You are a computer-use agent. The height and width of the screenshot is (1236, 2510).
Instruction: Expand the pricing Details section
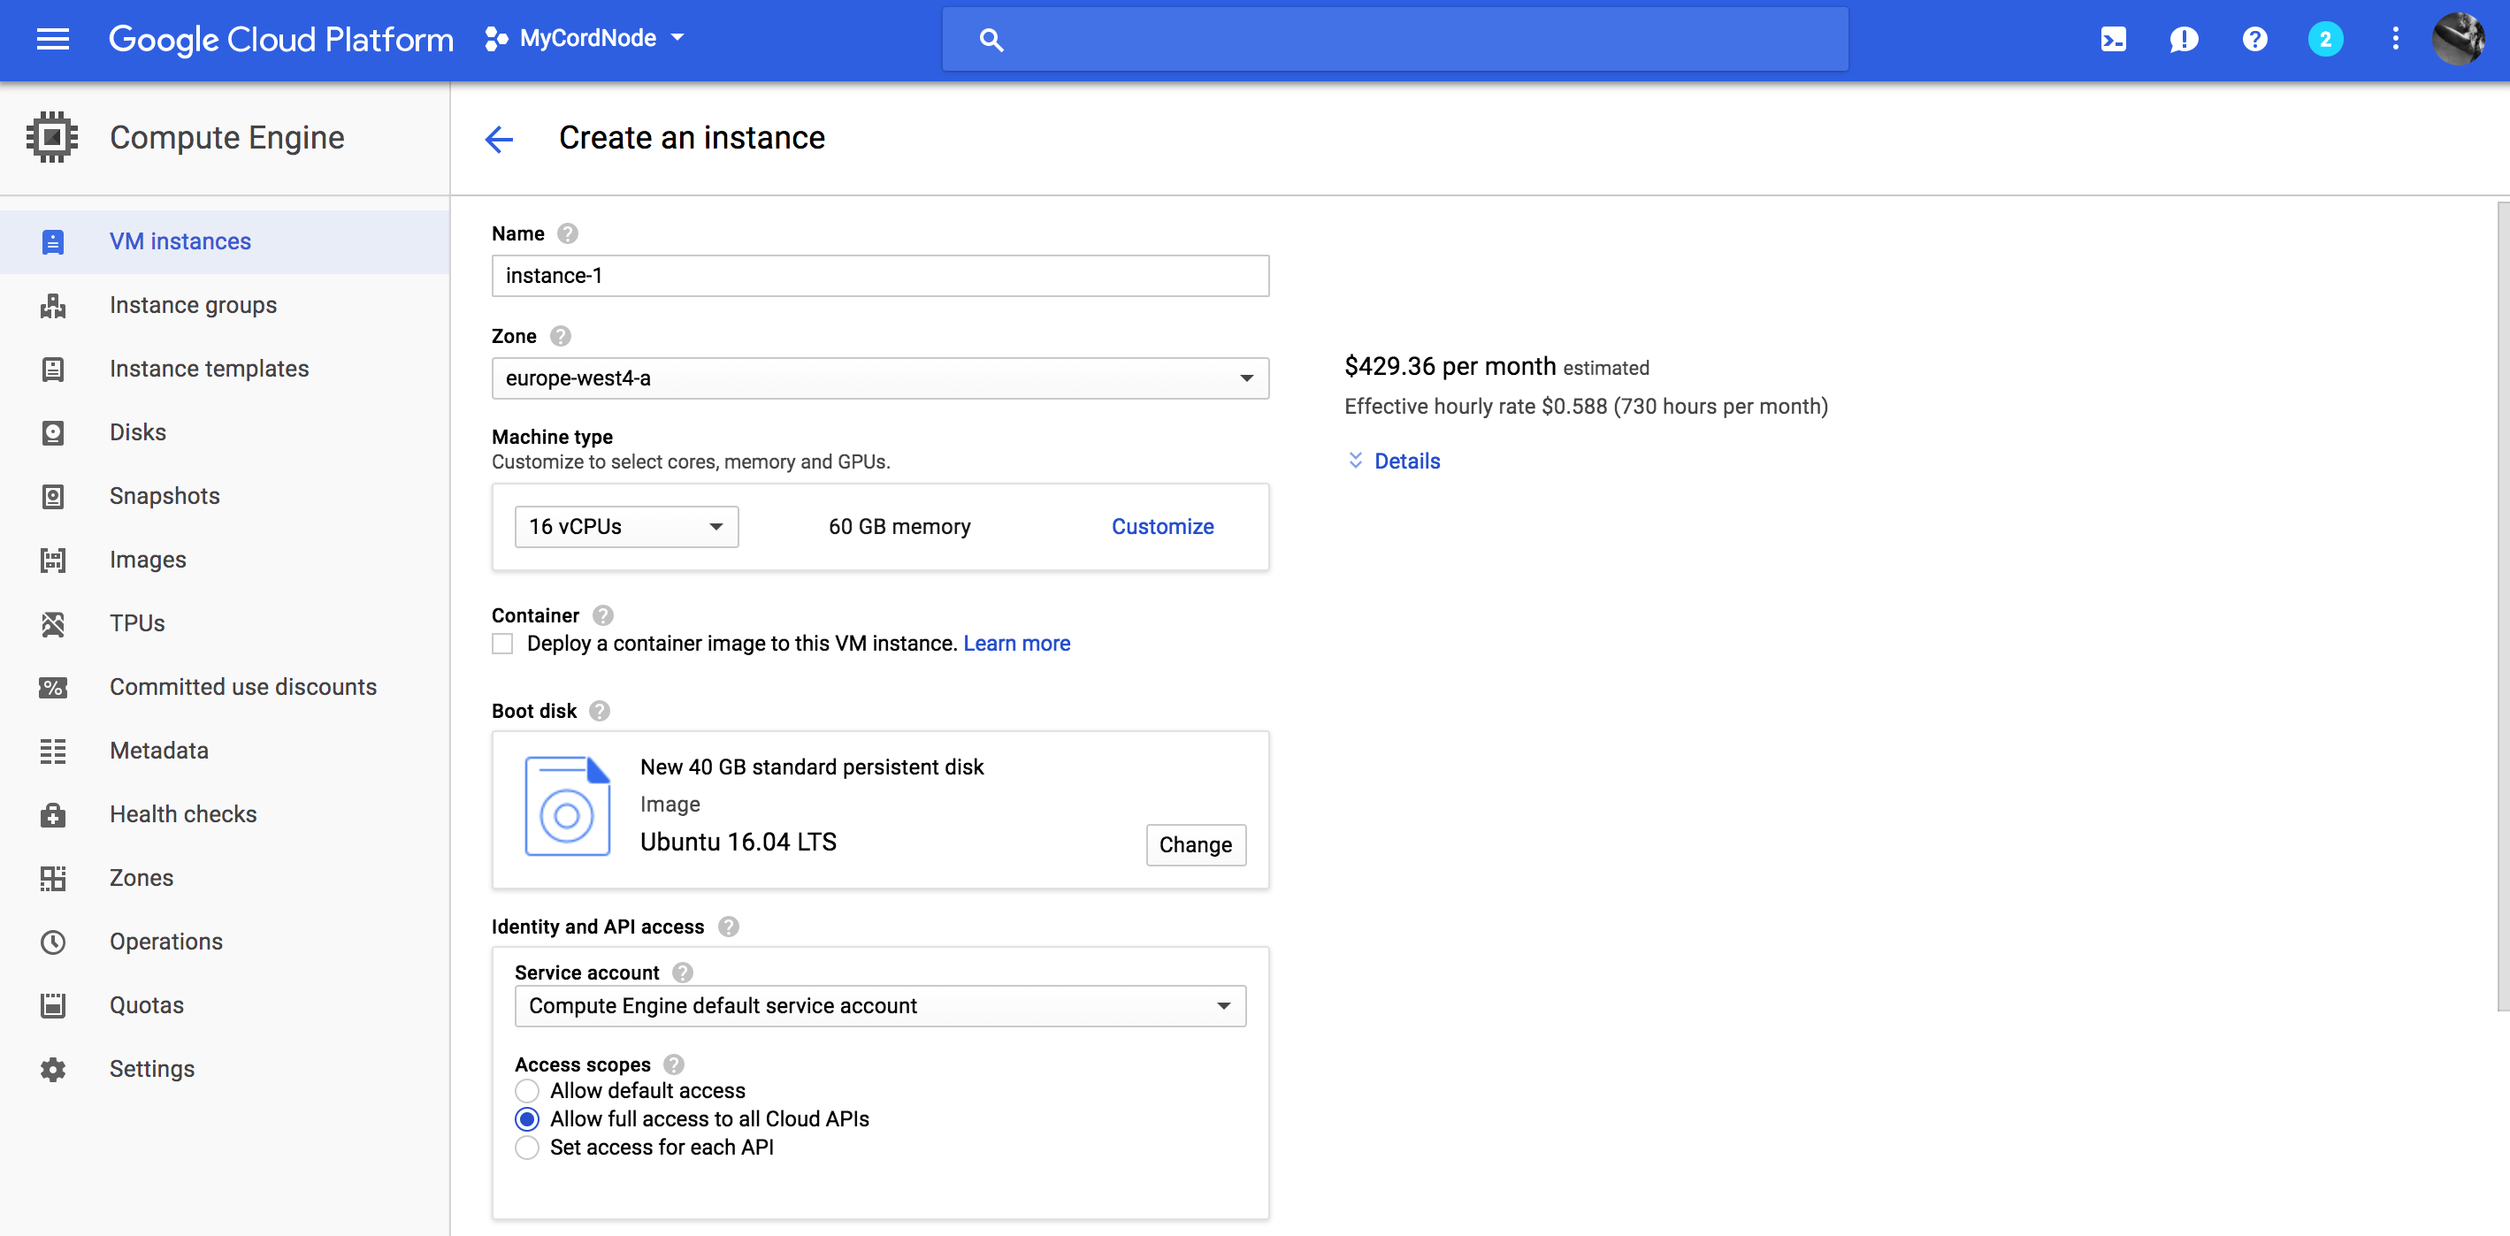pyautogui.click(x=1393, y=461)
